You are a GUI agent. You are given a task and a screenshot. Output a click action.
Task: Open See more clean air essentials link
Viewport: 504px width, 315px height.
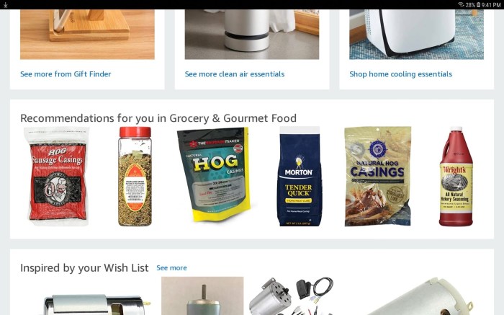click(x=235, y=74)
